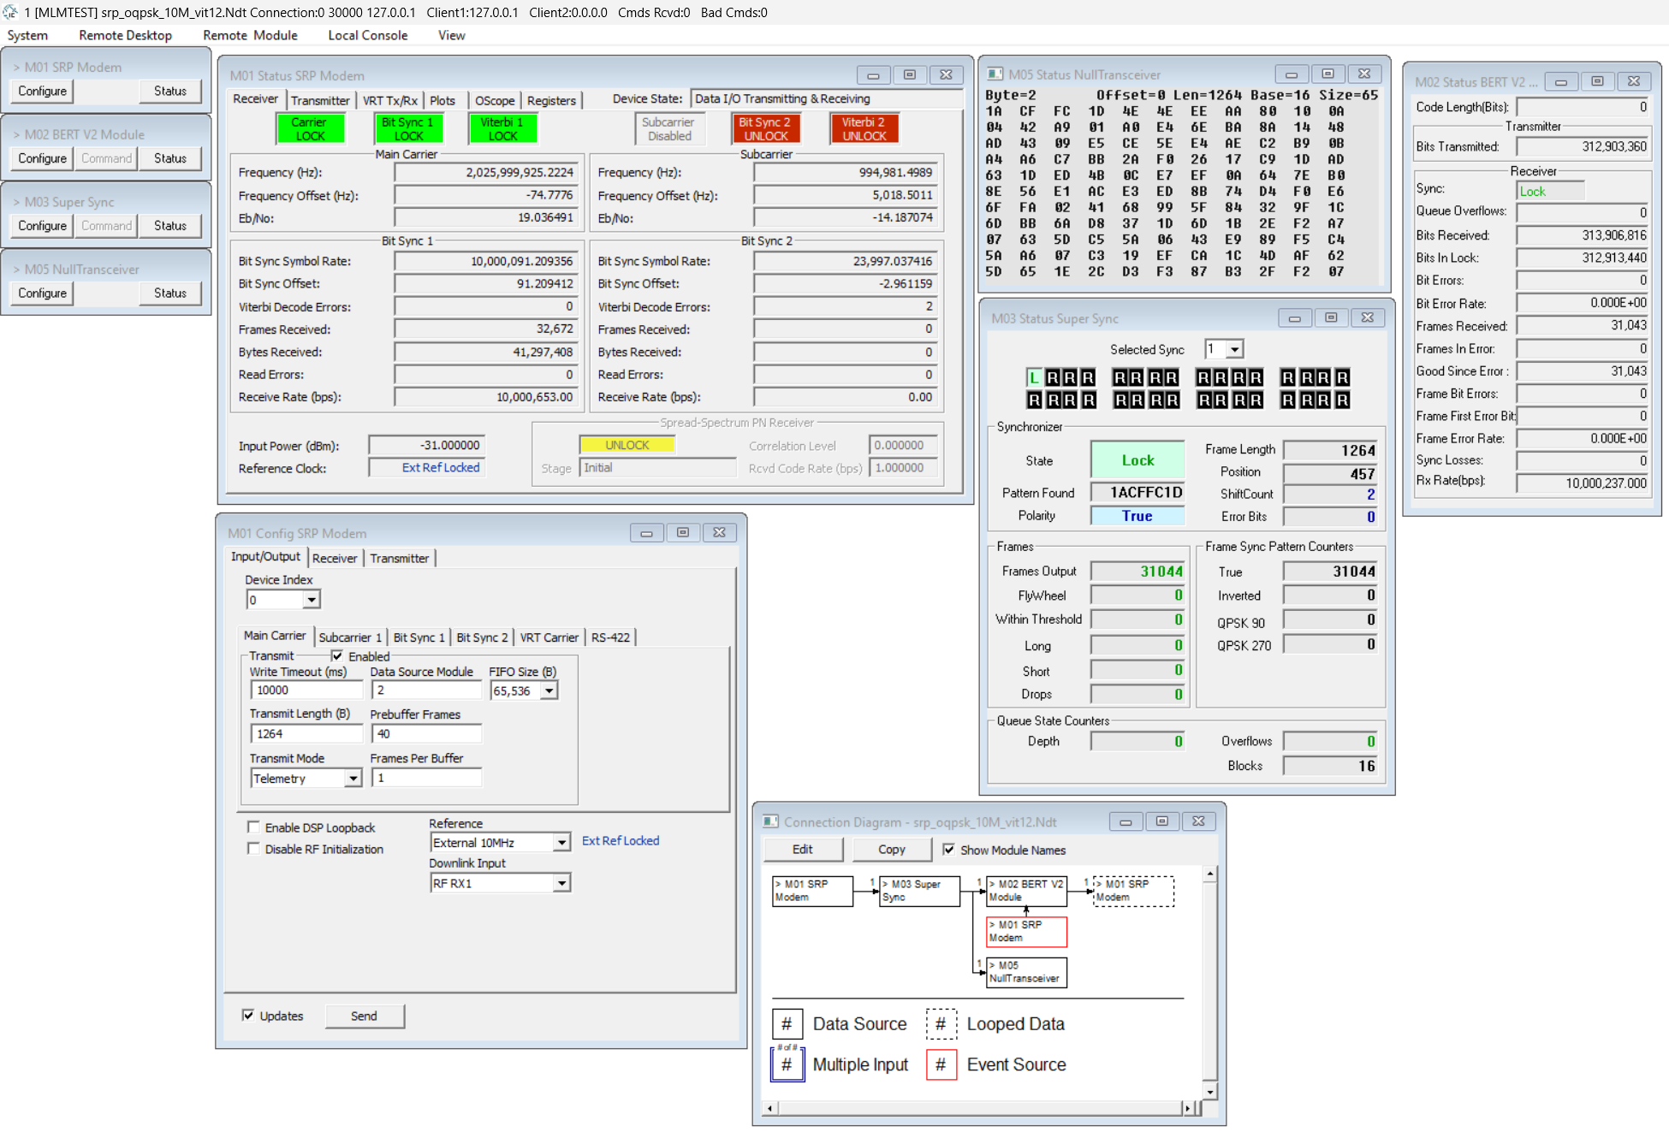Click the red event-source M01 SRP Modem block
This screenshot has width=1669, height=1132.
click(x=1026, y=932)
